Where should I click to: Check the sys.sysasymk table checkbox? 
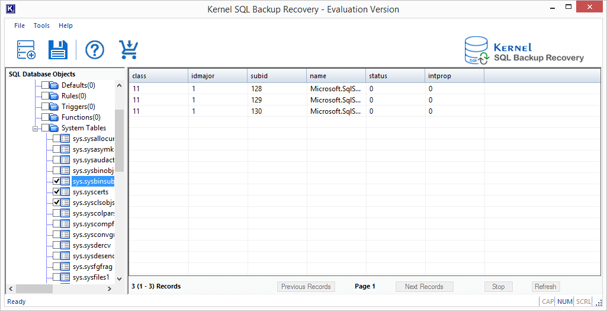(x=56, y=149)
